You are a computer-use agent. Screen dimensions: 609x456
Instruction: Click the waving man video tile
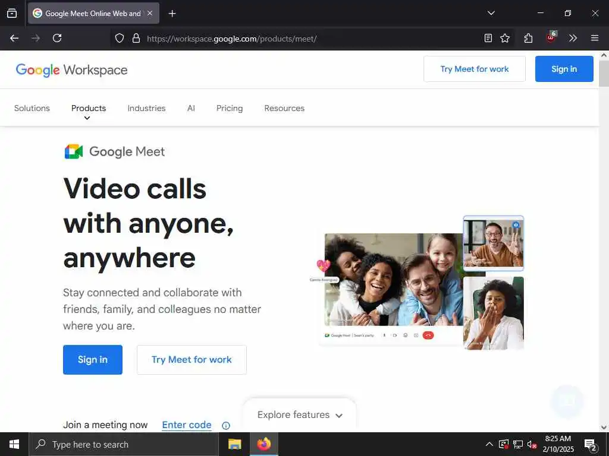coord(493,243)
